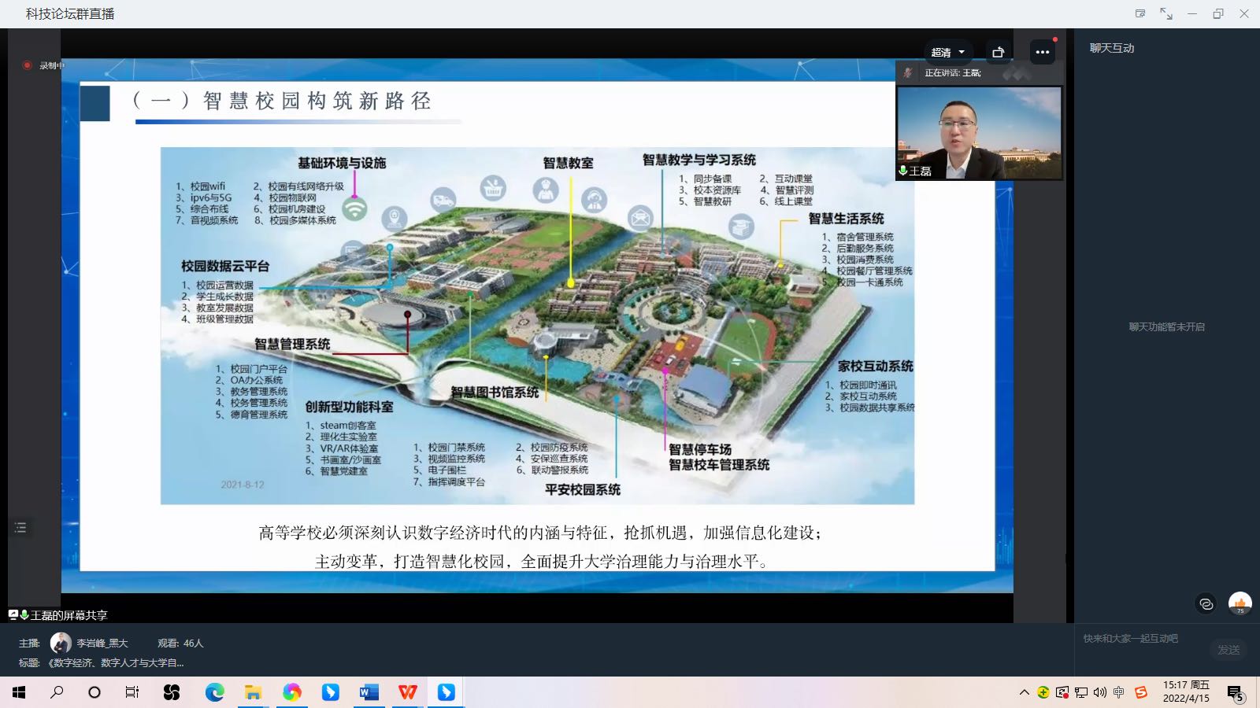Click the host avatar of 李岩峰_黑大
1260x708 pixels.
click(x=61, y=643)
